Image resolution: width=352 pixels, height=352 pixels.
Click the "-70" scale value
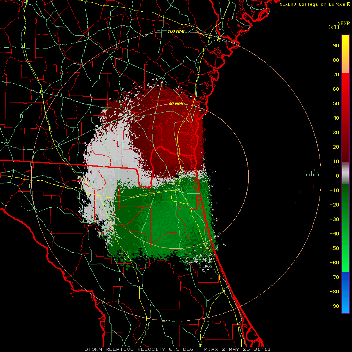click(334, 277)
